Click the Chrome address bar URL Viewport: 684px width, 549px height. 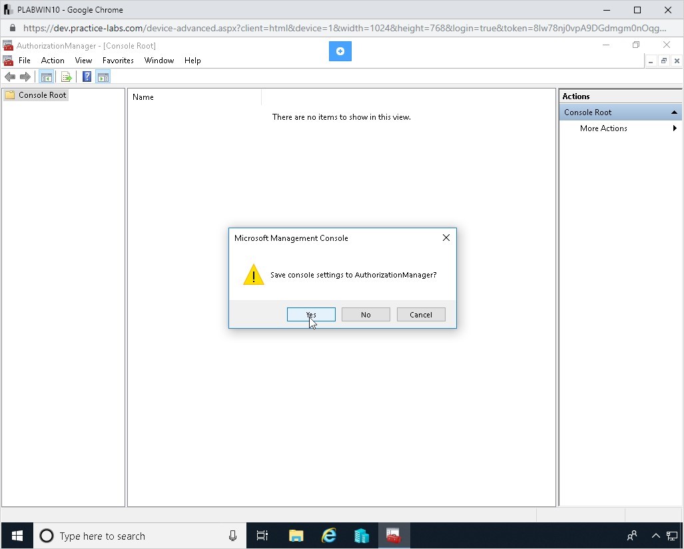[x=344, y=29]
